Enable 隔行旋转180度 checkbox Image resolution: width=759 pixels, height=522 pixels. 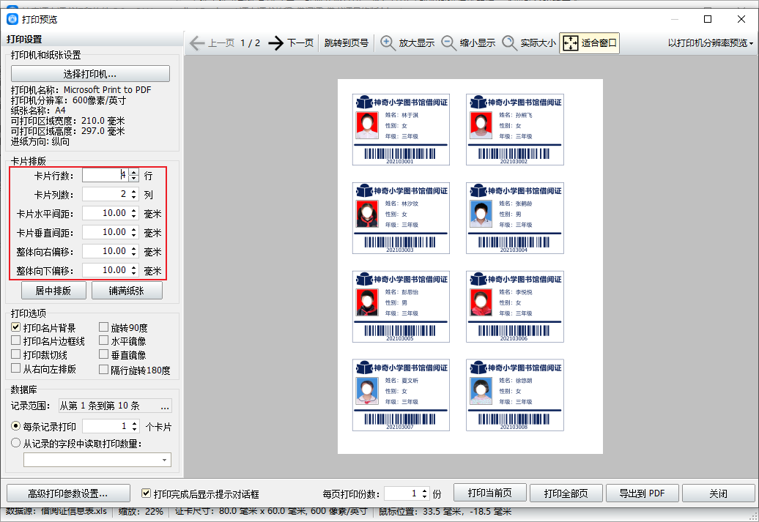point(103,369)
